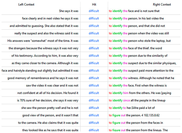The height and width of the screenshot is (133, 182).
Task: Sort by the Hit column header
Action: point(94,5)
